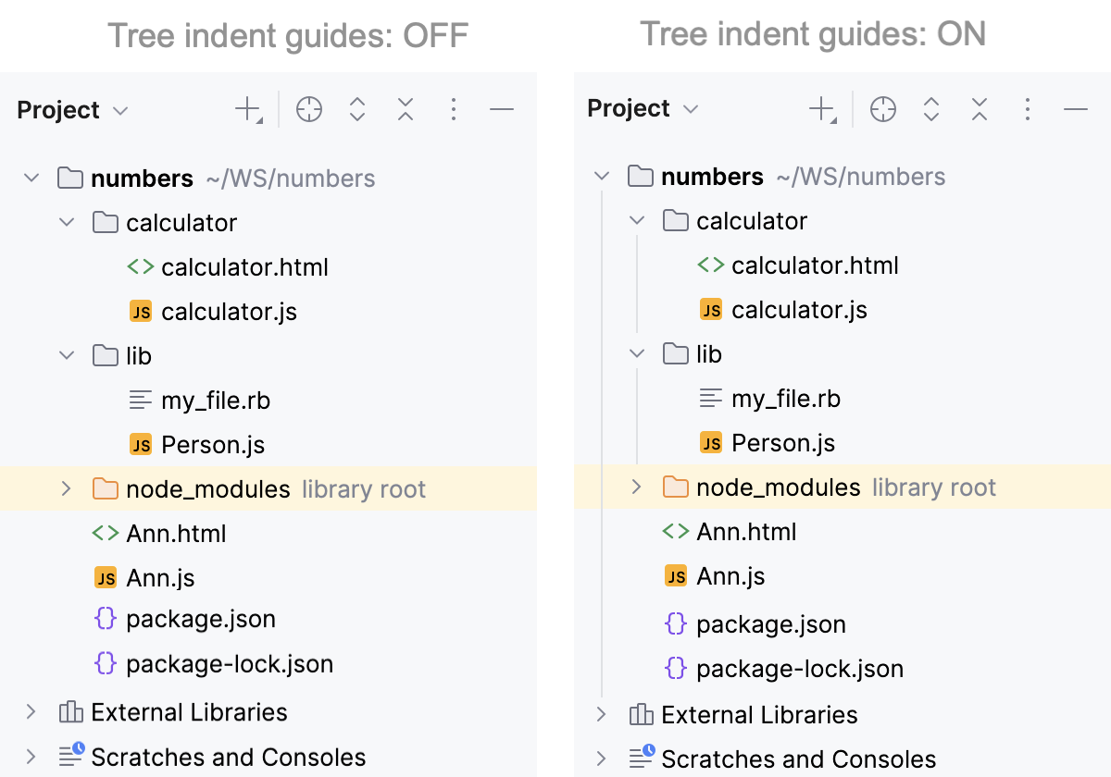Viewport: 1111px width, 777px height.
Task: Click the External Libraries icon
Action: [x=69, y=713]
